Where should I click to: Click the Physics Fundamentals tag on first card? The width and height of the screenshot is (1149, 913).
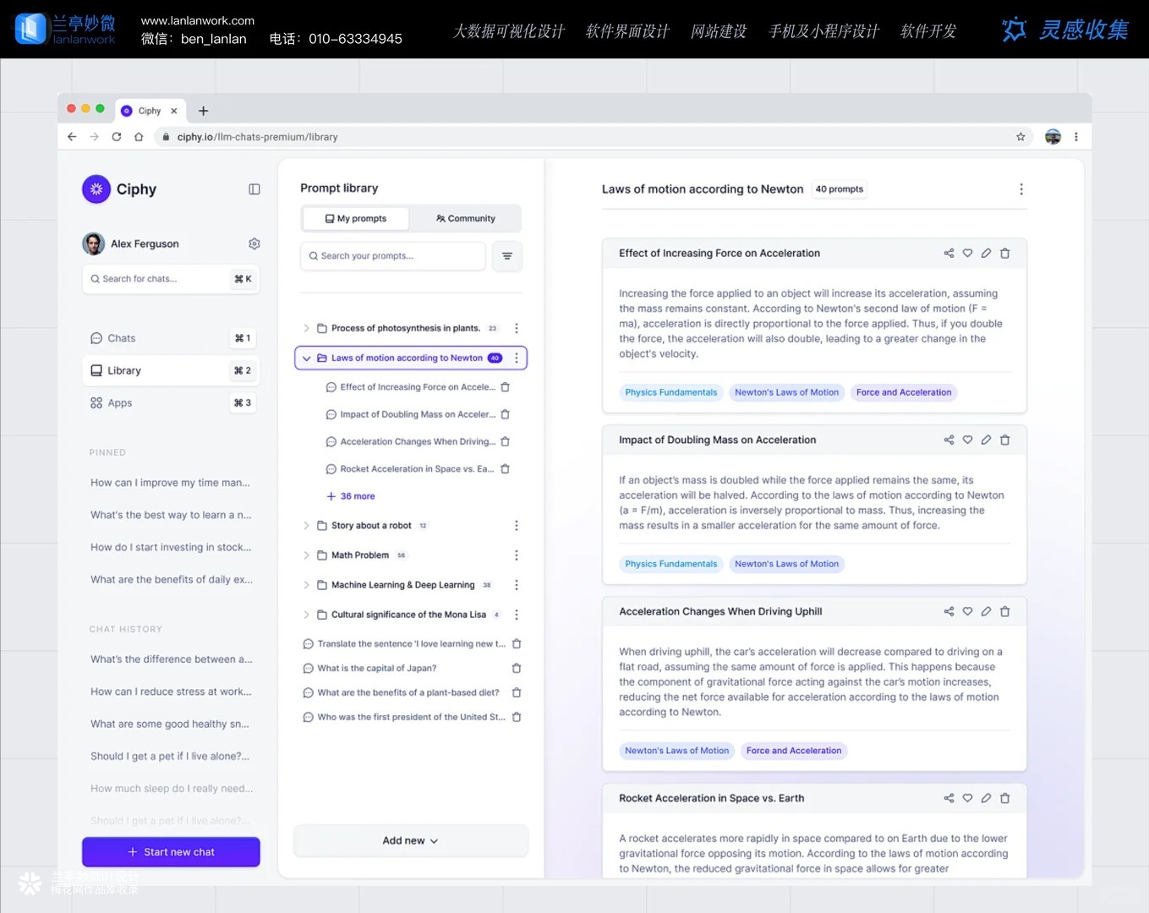(671, 392)
